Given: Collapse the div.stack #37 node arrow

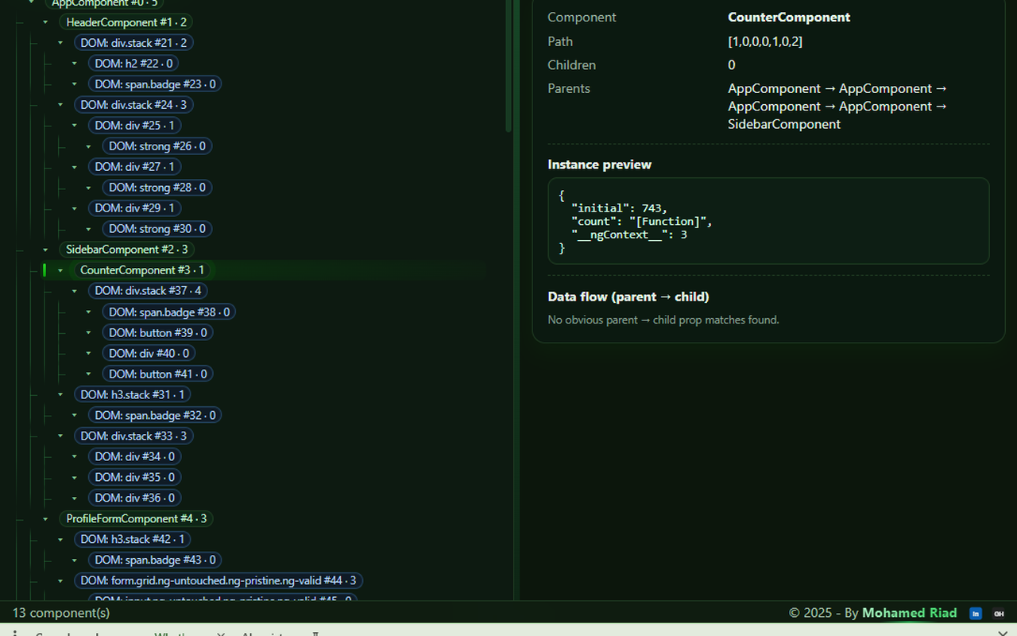Looking at the screenshot, I should (x=75, y=291).
